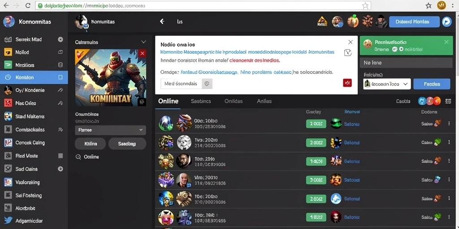Reload the page with the refresh icon
The height and width of the screenshot is (229, 459).
[x=28, y=5]
